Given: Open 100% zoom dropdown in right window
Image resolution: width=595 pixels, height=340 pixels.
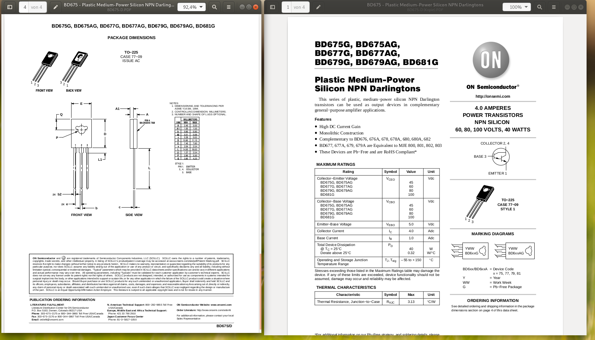Looking at the screenshot, I should click(517, 7).
